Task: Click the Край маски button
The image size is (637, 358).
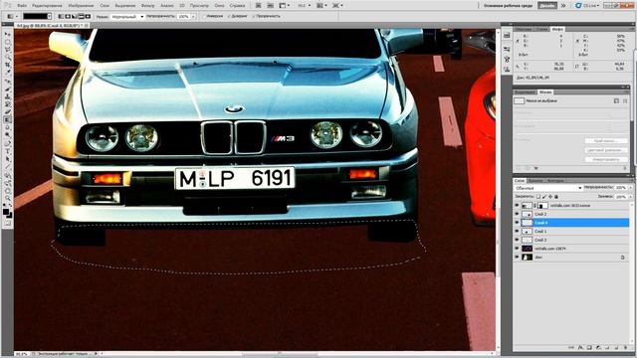Action: pos(606,141)
